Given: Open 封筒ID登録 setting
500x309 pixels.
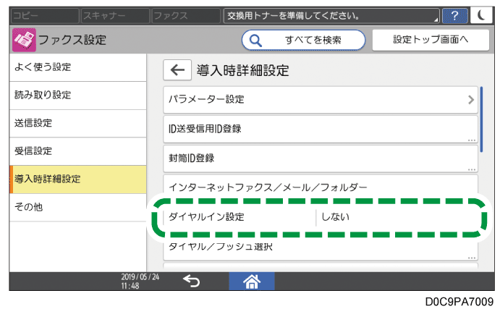Looking at the screenshot, I should click(x=320, y=158).
